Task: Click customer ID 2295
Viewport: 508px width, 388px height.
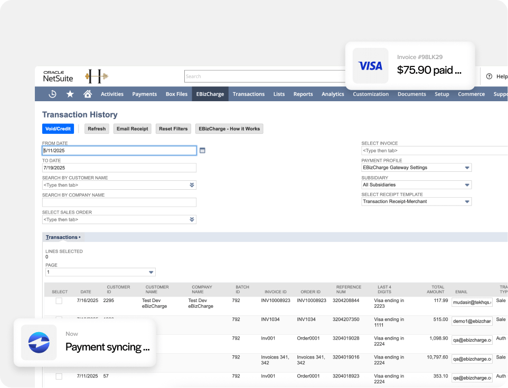Action: click(109, 300)
